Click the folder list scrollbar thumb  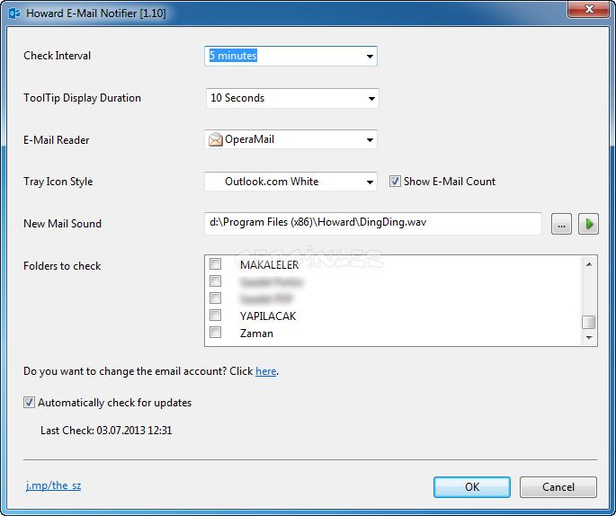click(588, 322)
